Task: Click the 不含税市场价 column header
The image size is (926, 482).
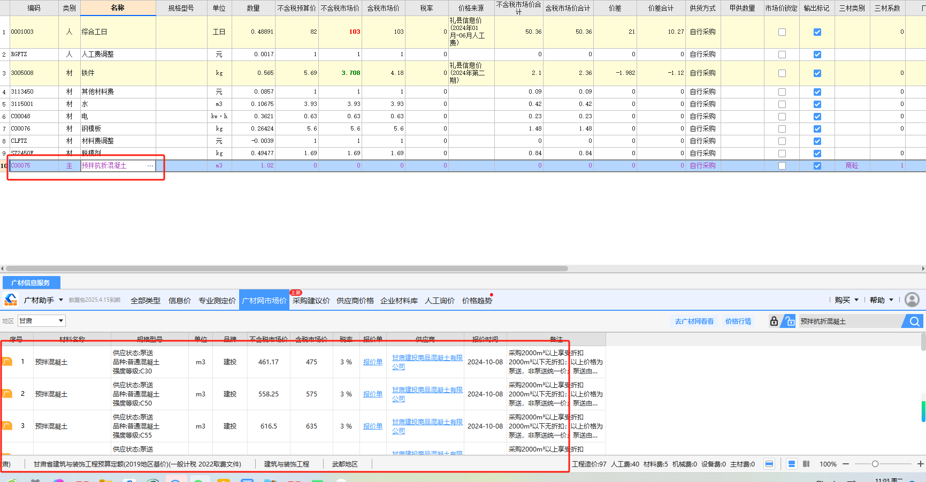Action: tap(340, 8)
